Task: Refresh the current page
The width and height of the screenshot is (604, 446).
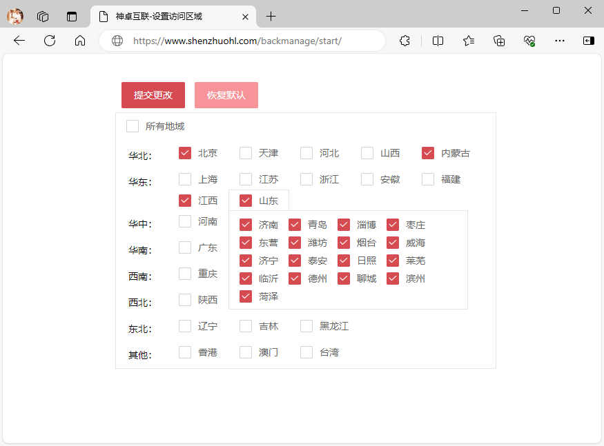Action: [50, 41]
